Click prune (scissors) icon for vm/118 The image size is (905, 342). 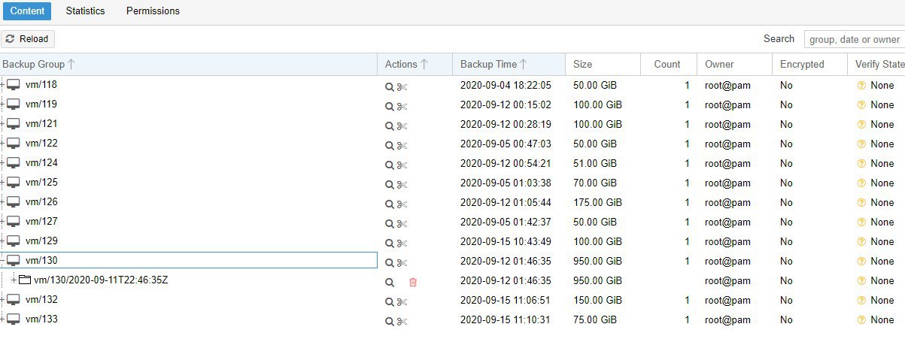(x=402, y=86)
